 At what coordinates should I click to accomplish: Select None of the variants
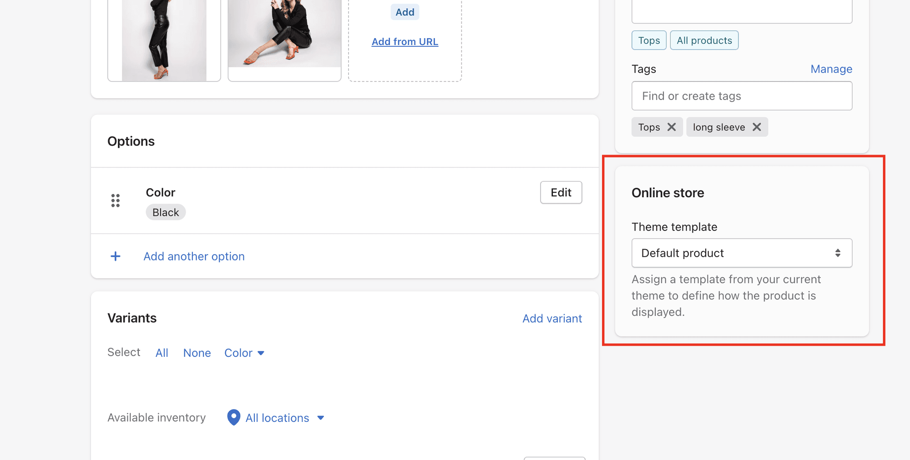pyautogui.click(x=197, y=353)
